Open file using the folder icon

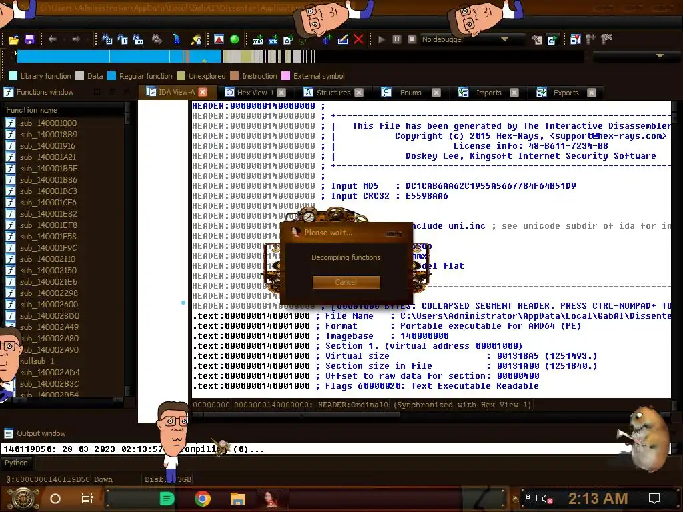(13, 39)
